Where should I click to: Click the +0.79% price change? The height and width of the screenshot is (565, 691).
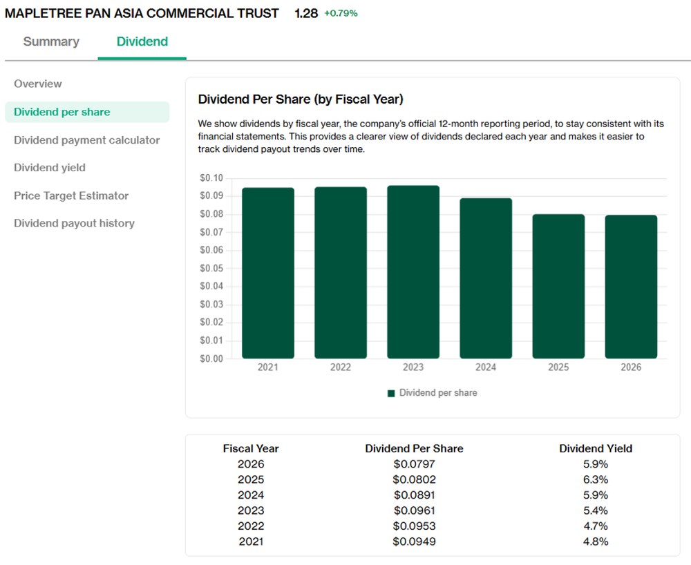[x=341, y=13]
